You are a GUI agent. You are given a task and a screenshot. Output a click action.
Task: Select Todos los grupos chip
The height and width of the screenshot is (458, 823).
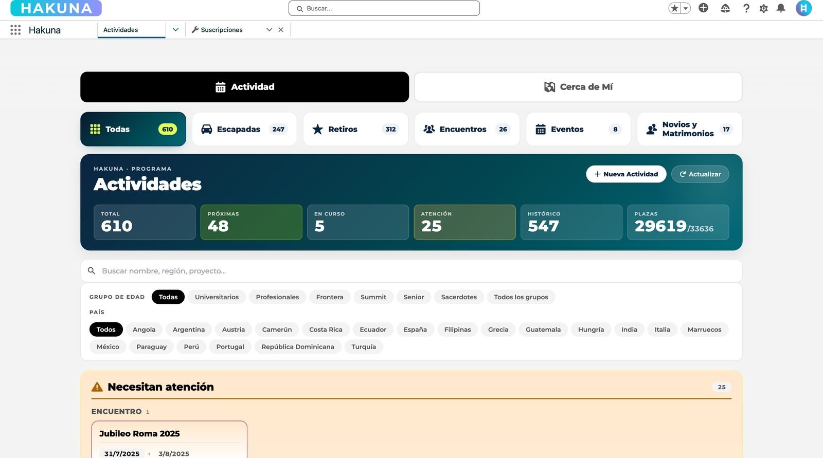coord(521,297)
